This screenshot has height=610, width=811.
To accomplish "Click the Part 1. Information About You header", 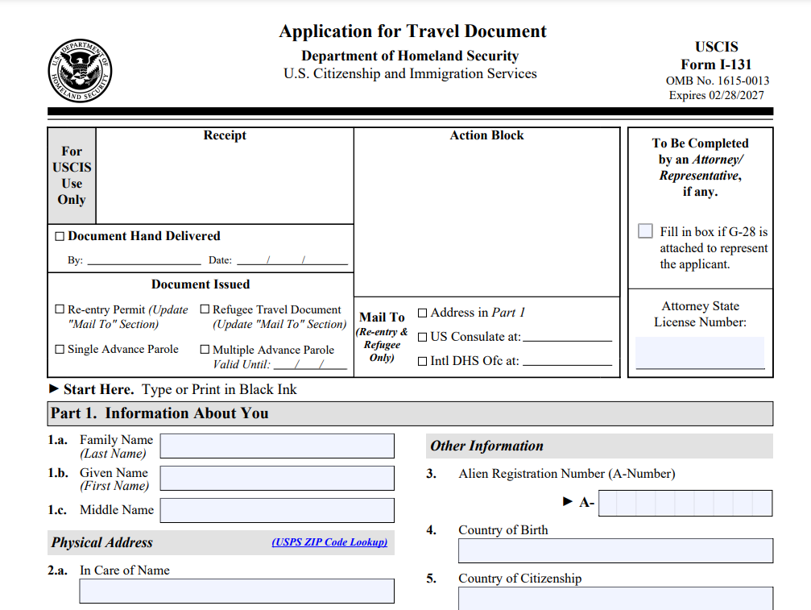I will pyautogui.click(x=410, y=413).
